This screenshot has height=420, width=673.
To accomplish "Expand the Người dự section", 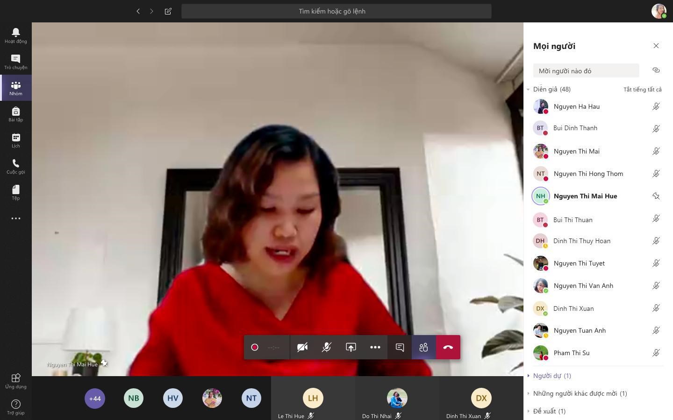I will point(551,376).
